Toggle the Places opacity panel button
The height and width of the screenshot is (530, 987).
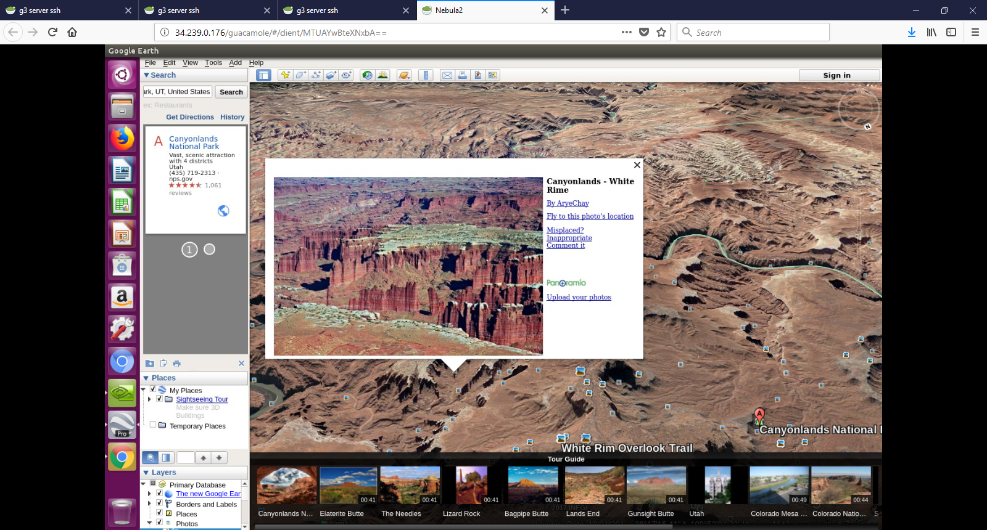pyautogui.click(x=166, y=457)
